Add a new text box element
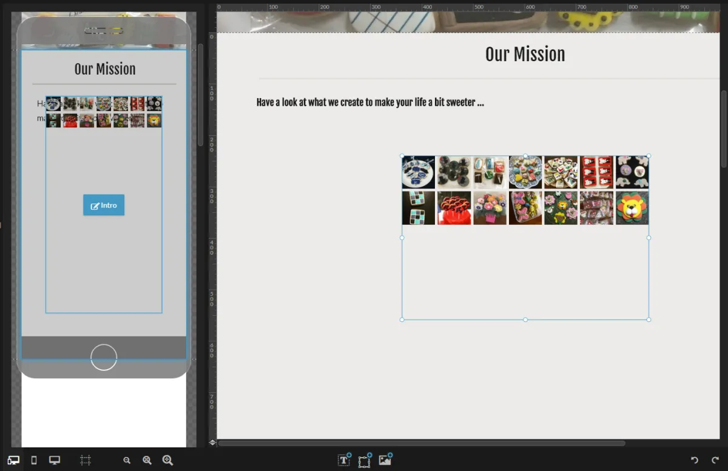This screenshot has width=728, height=471. point(344,459)
